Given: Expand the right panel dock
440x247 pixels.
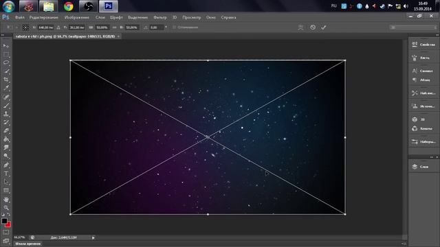Looking at the screenshot, I should click(437, 35).
